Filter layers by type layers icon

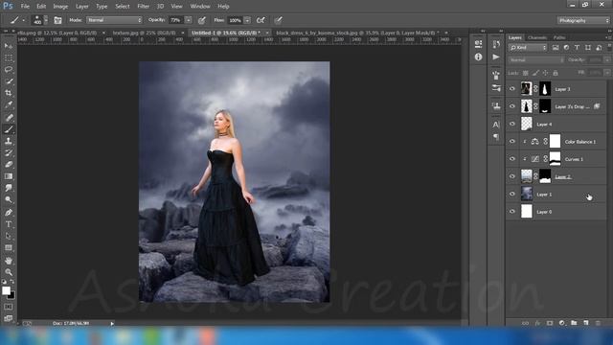577,47
